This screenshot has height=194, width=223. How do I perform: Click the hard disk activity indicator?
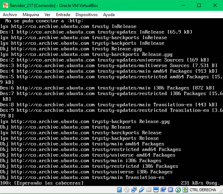(x=120, y=190)
